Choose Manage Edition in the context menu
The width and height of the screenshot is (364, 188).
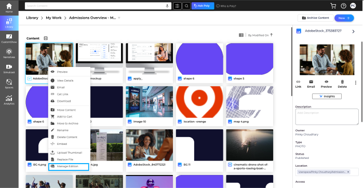point(69,167)
